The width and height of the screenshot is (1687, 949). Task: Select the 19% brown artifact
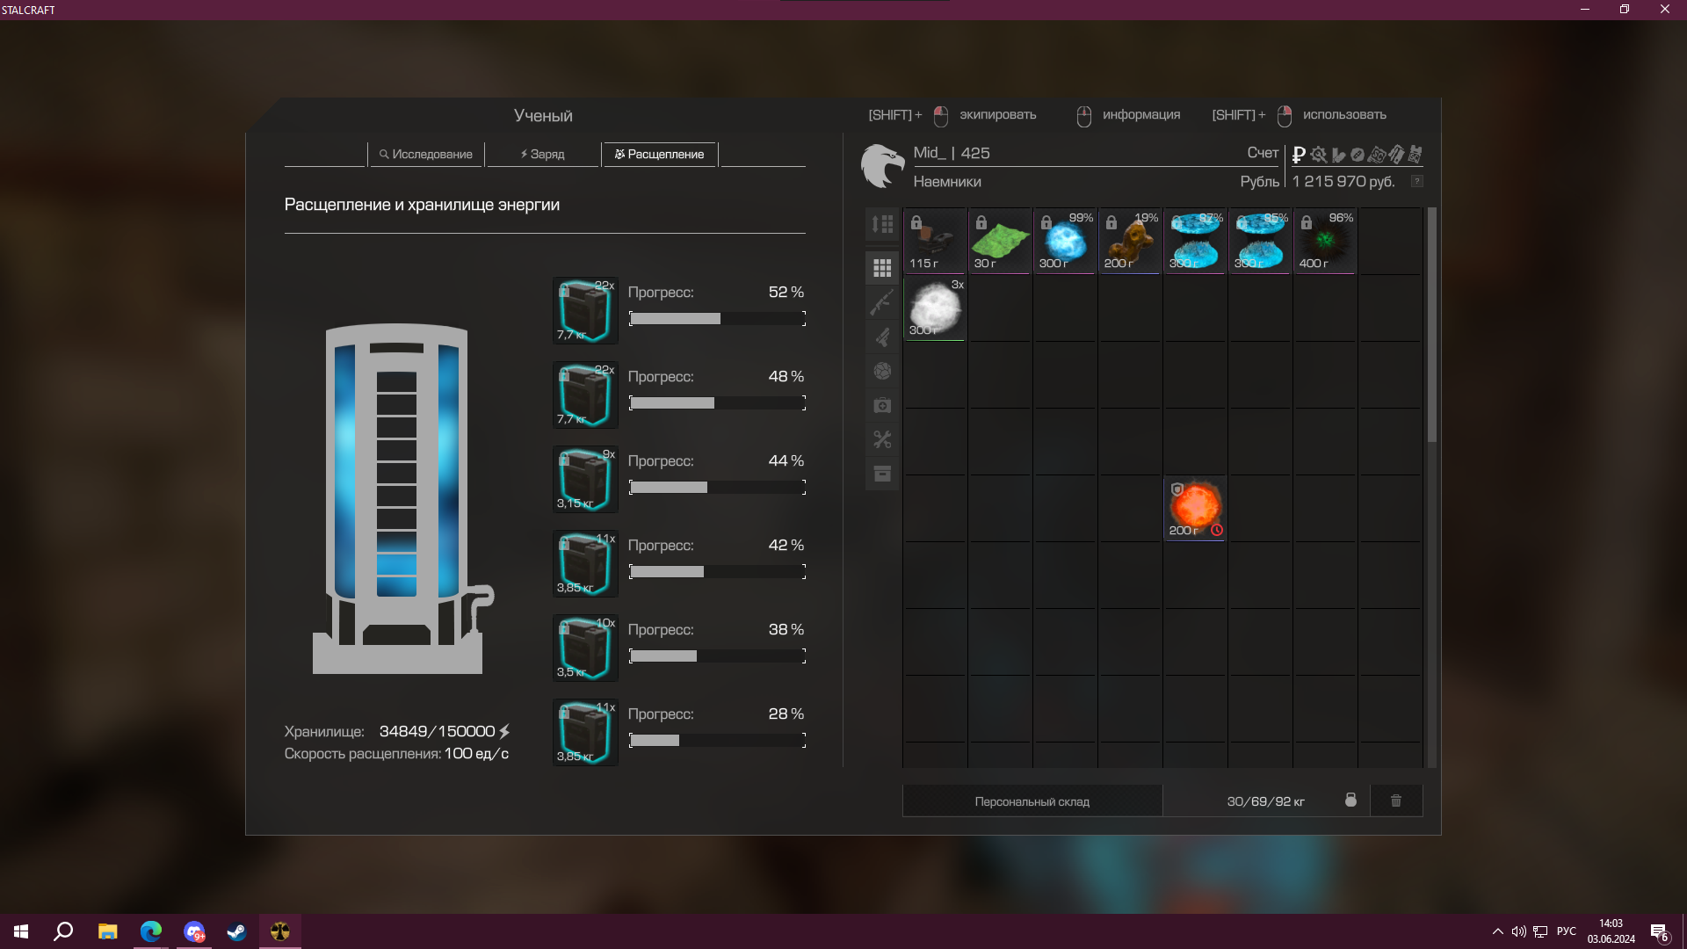pyautogui.click(x=1130, y=241)
